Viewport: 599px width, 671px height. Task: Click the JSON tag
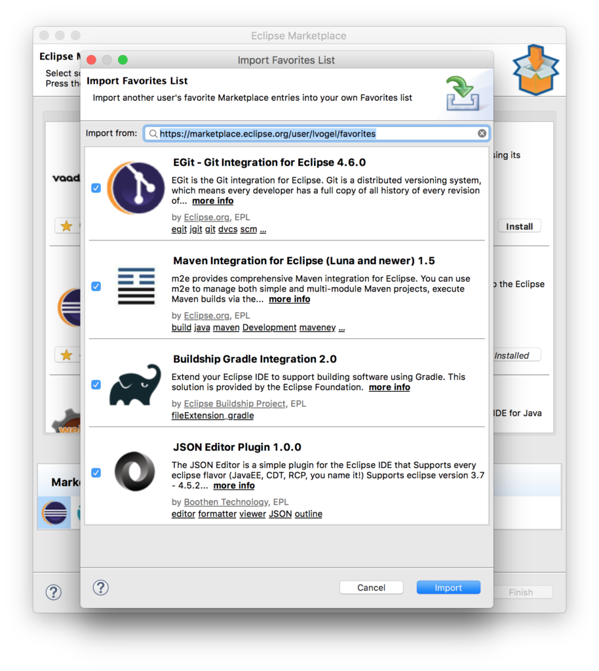click(280, 514)
